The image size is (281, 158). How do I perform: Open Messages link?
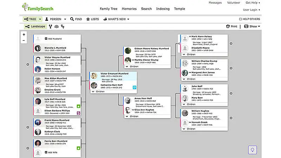coord(215,3)
